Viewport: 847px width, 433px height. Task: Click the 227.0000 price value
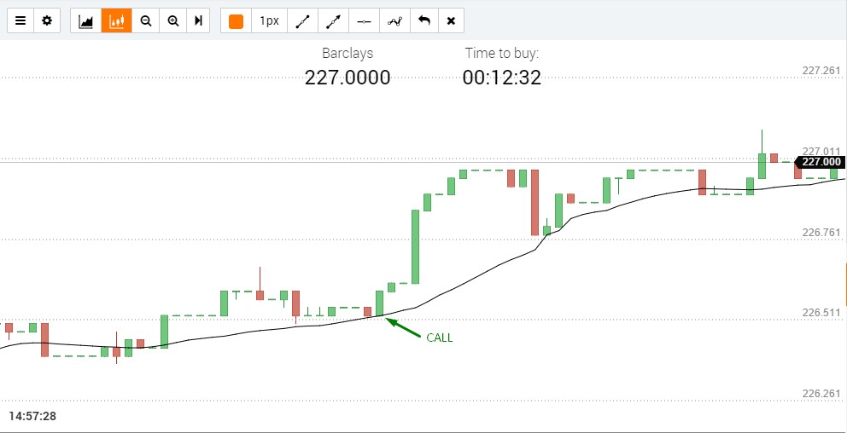(x=348, y=77)
